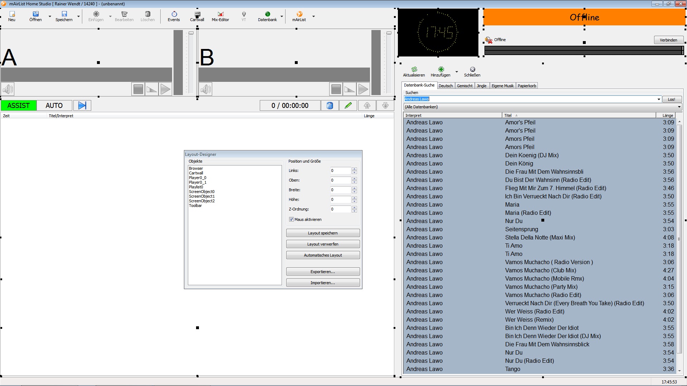Click Player A volume slider handle
Viewport: 687px width, 386px height.
click(x=191, y=33)
